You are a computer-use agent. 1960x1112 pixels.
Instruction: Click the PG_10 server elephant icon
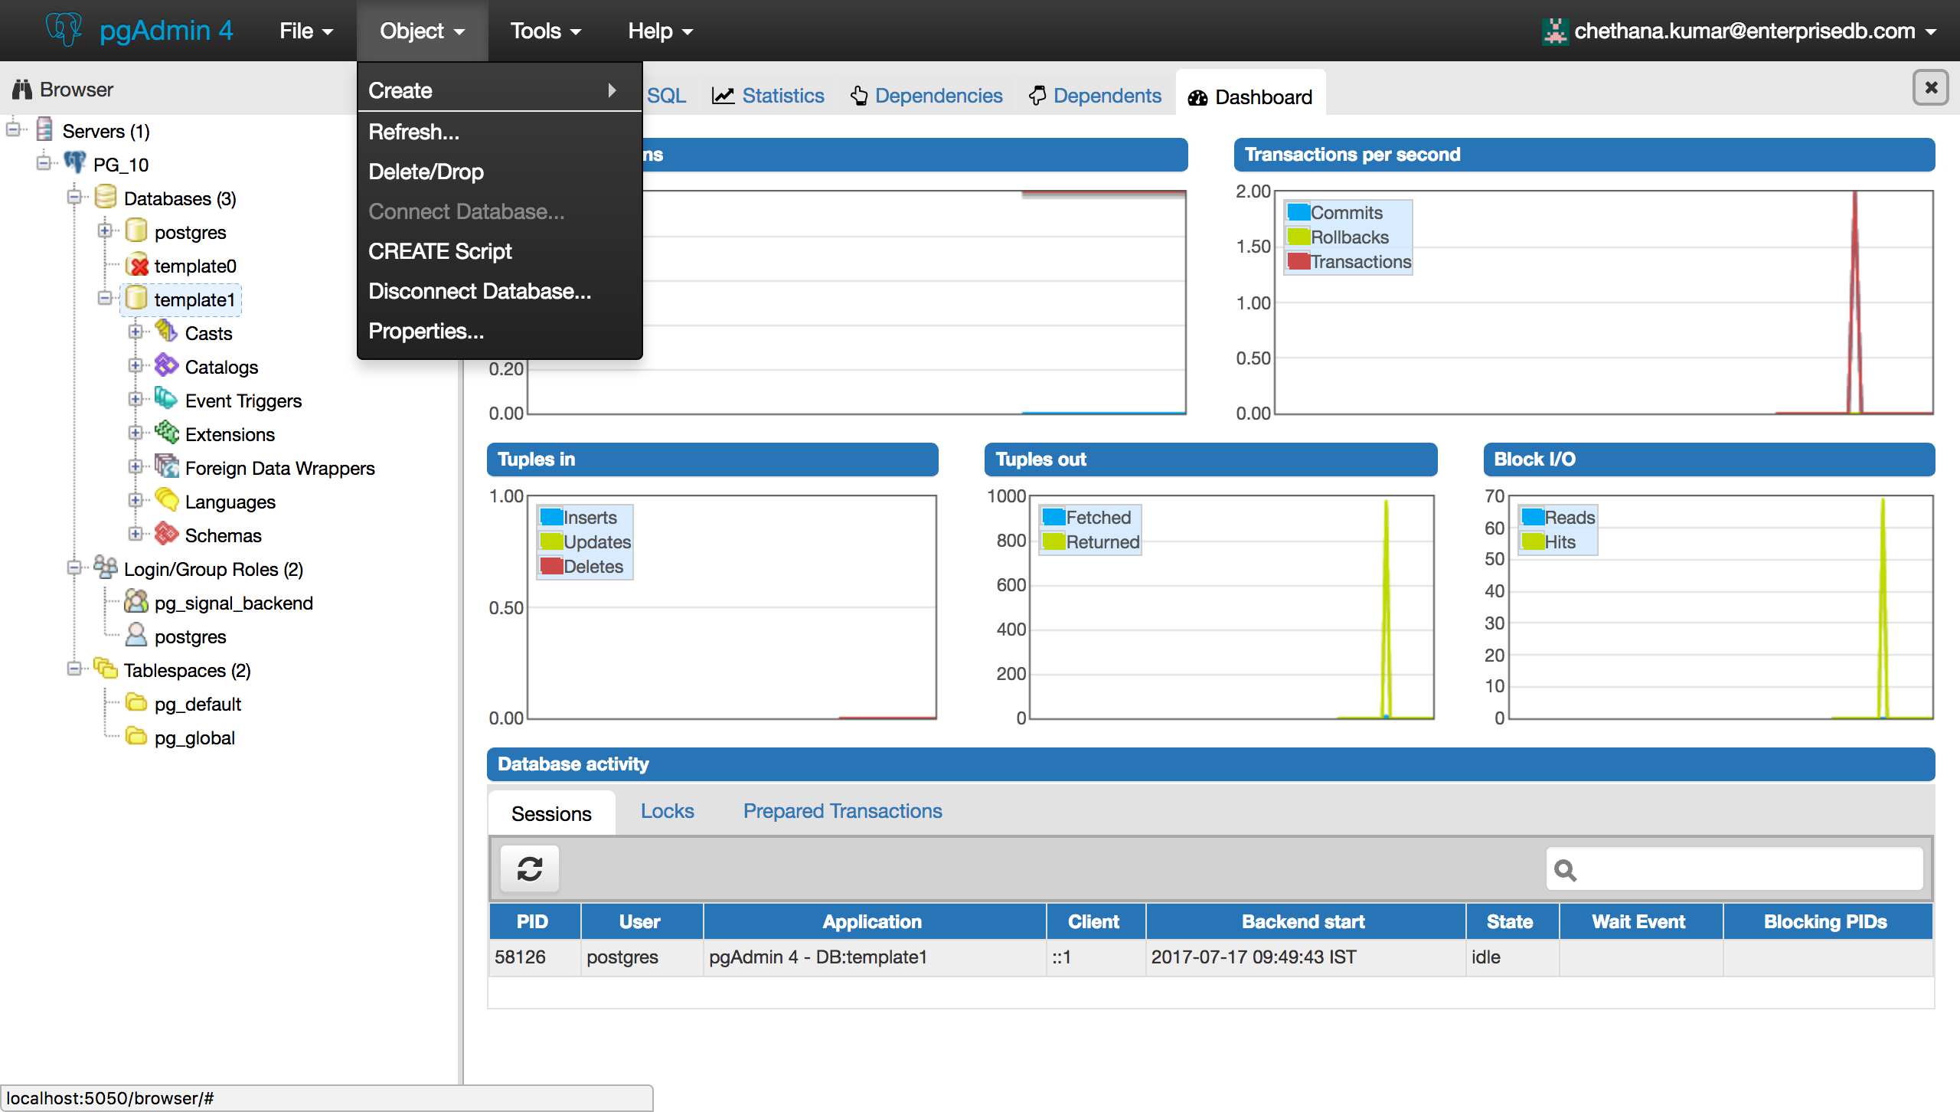[x=75, y=163]
